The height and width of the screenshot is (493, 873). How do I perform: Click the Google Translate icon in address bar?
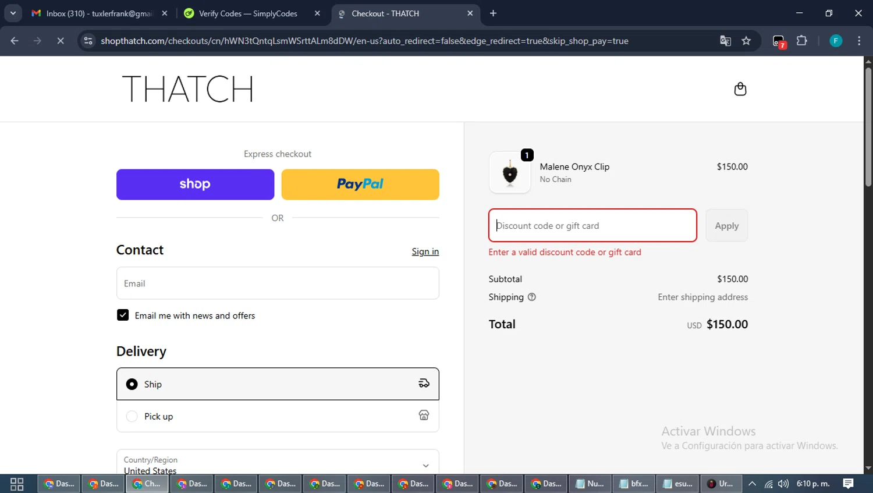click(x=725, y=41)
